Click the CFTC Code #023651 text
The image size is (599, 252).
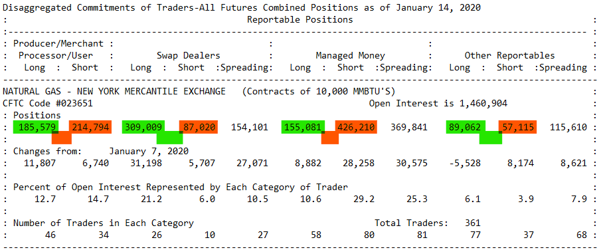point(48,104)
